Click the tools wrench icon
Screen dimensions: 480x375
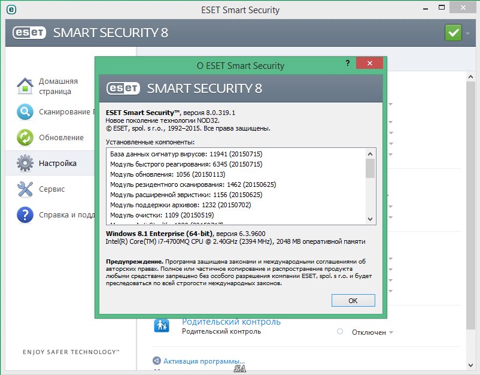tap(25, 189)
